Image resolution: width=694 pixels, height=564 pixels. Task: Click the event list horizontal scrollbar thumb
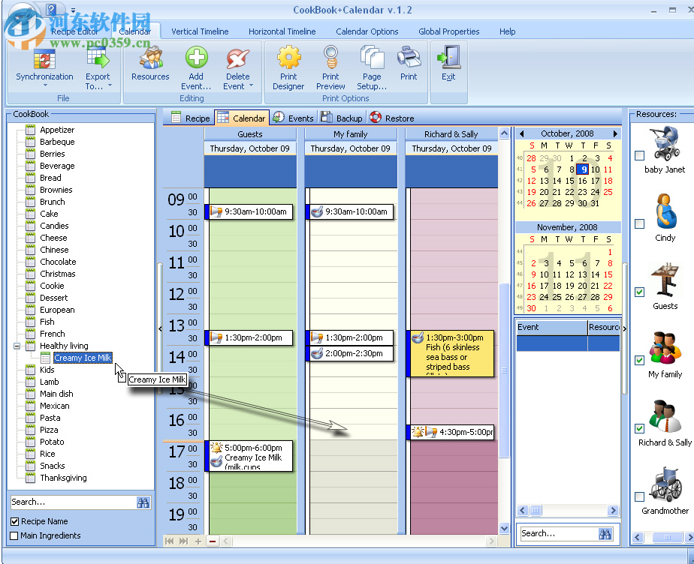[536, 511]
